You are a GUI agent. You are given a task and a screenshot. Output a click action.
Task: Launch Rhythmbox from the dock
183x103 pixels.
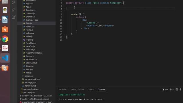pos(5,10)
